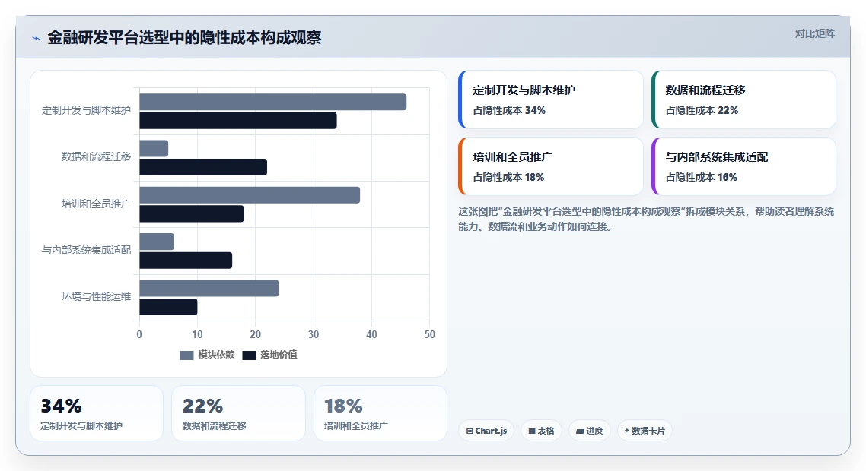This screenshot has height=471, width=866.
Task: Open the 与内部系统集成适配 16% card
Action: tap(743, 166)
